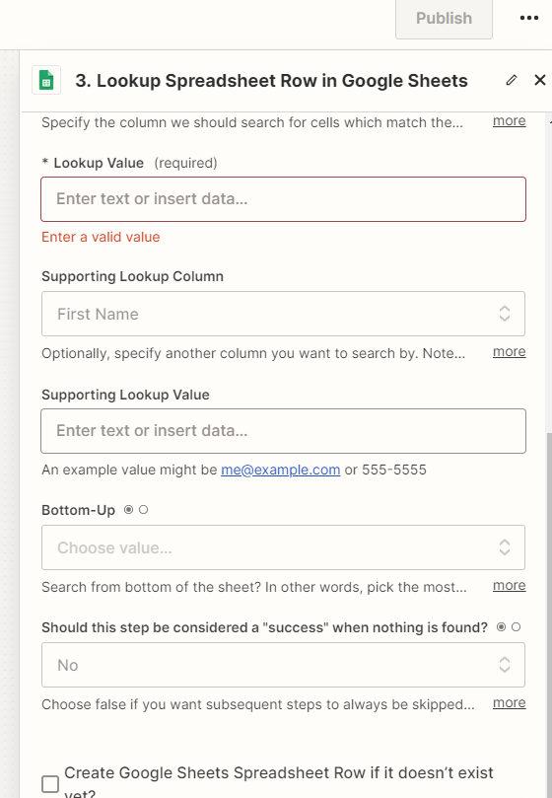The height and width of the screenshot is (798, 552).
Task: Open Bottom-Up Choose value dropdown
Action: pos(283,547)
